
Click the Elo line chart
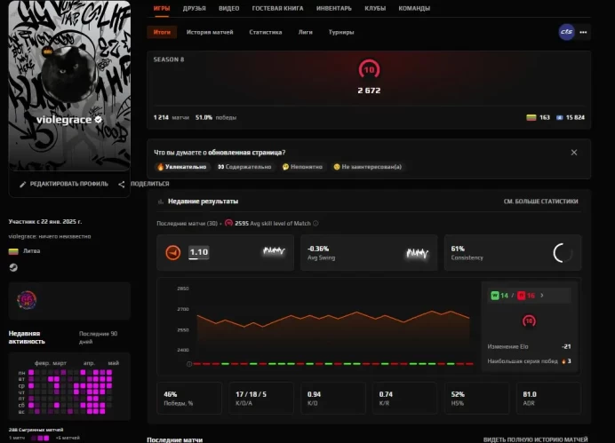[333, 327]
